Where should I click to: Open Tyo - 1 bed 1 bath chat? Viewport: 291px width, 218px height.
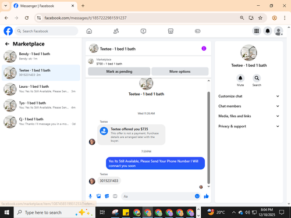point(41,105)
